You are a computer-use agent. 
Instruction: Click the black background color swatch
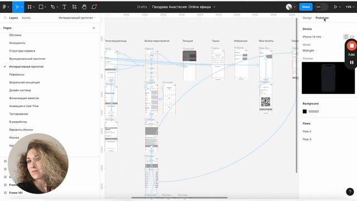(x=305, y=112)
